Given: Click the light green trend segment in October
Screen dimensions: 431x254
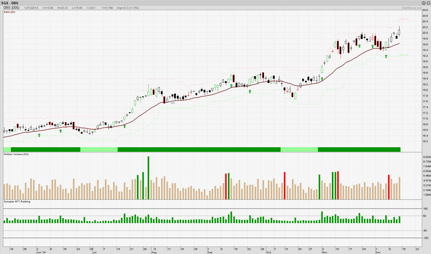Looking at the screenshot, I should point(299,149).
